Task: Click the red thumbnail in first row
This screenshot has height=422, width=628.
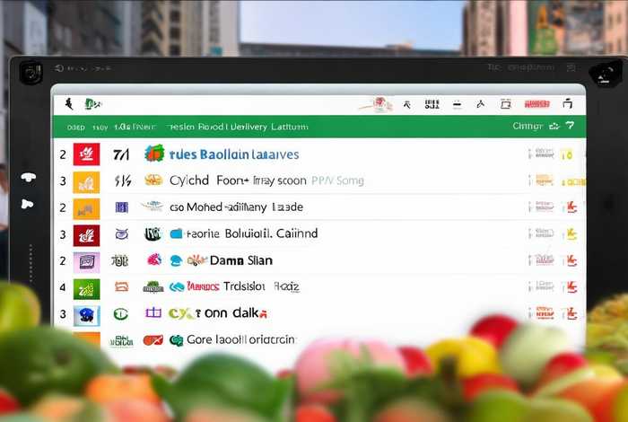Action: pyautogui.click(x=86, y=154)
